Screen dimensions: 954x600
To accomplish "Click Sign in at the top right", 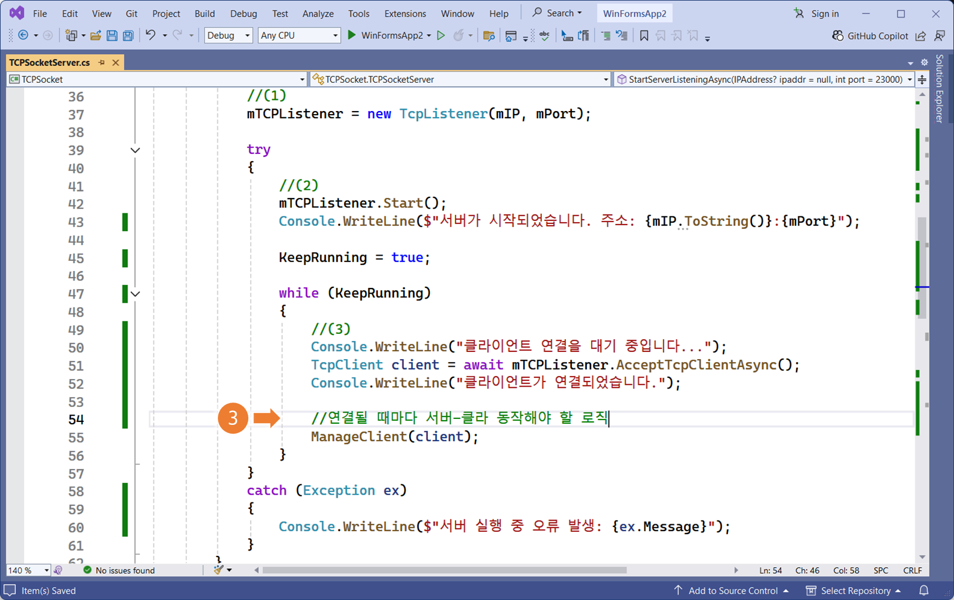I will coord(817,14).
